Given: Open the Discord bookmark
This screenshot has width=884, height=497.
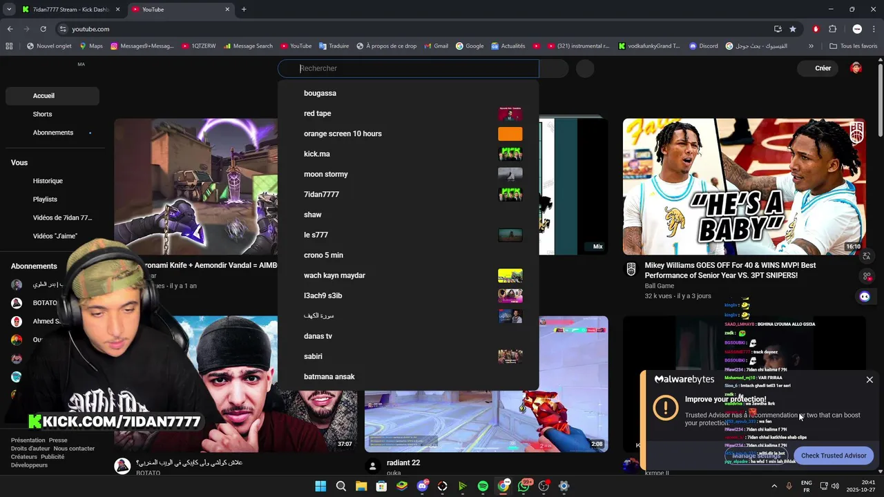Looking at the screenshot, I should 703,46.
